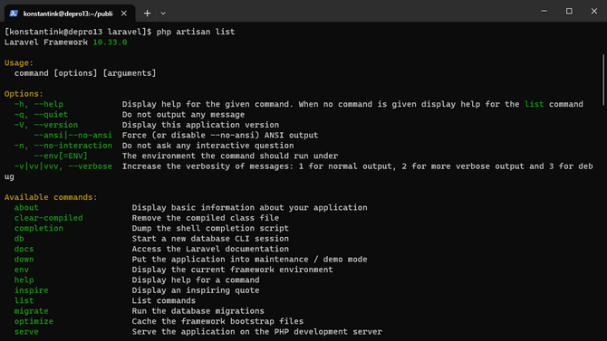Screen dimensions: 607x341
Task: Click the '--no-interaction' option text
Action: tap(73, 146)
